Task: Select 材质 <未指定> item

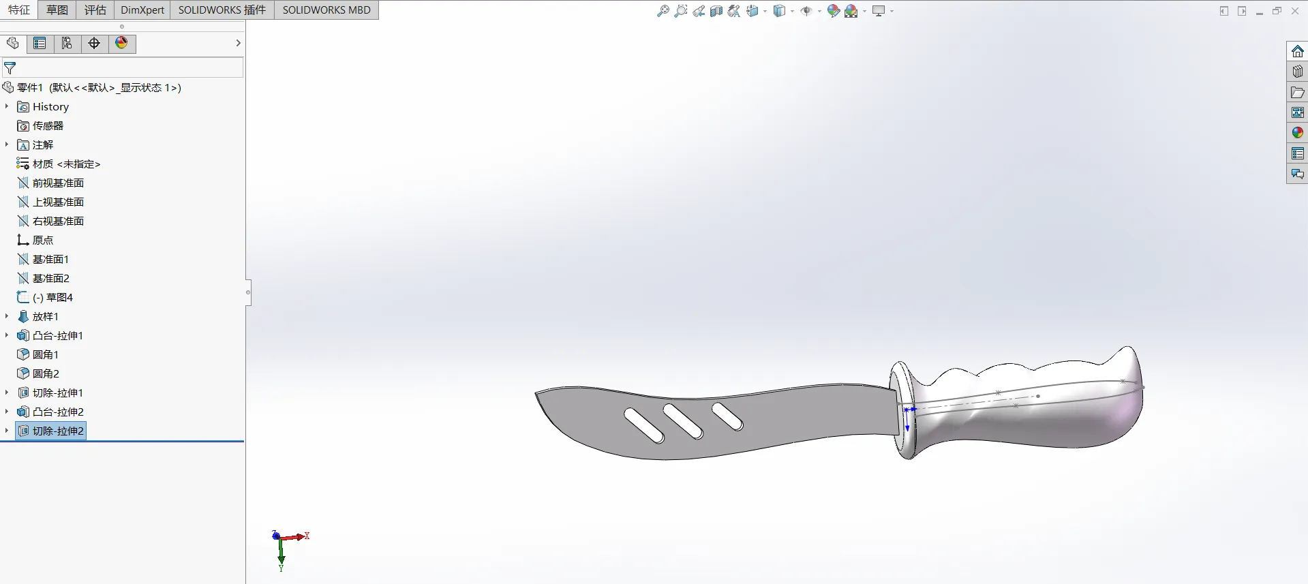Action: 59,164
